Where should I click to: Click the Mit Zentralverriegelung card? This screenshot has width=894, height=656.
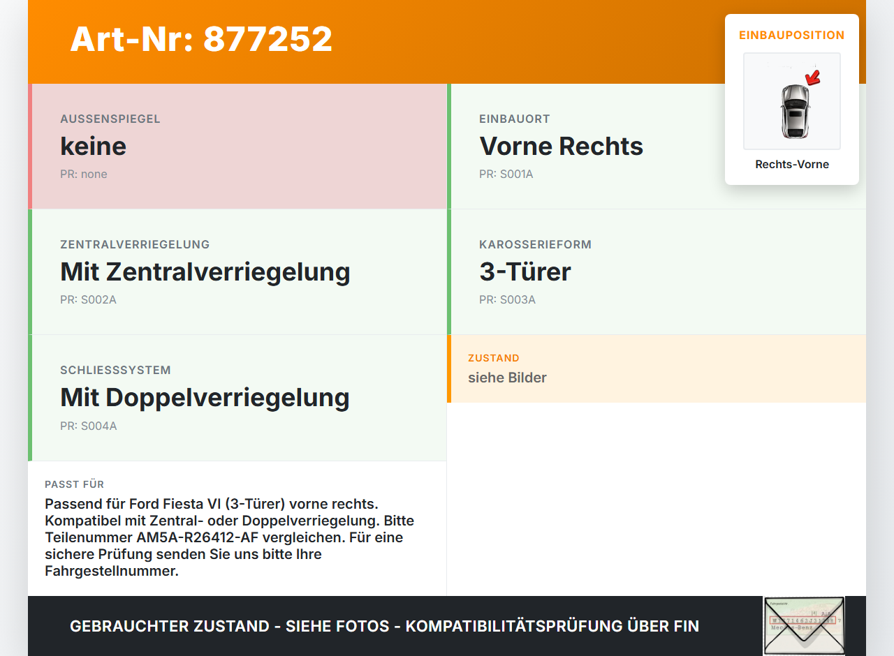tap(237, 272)
